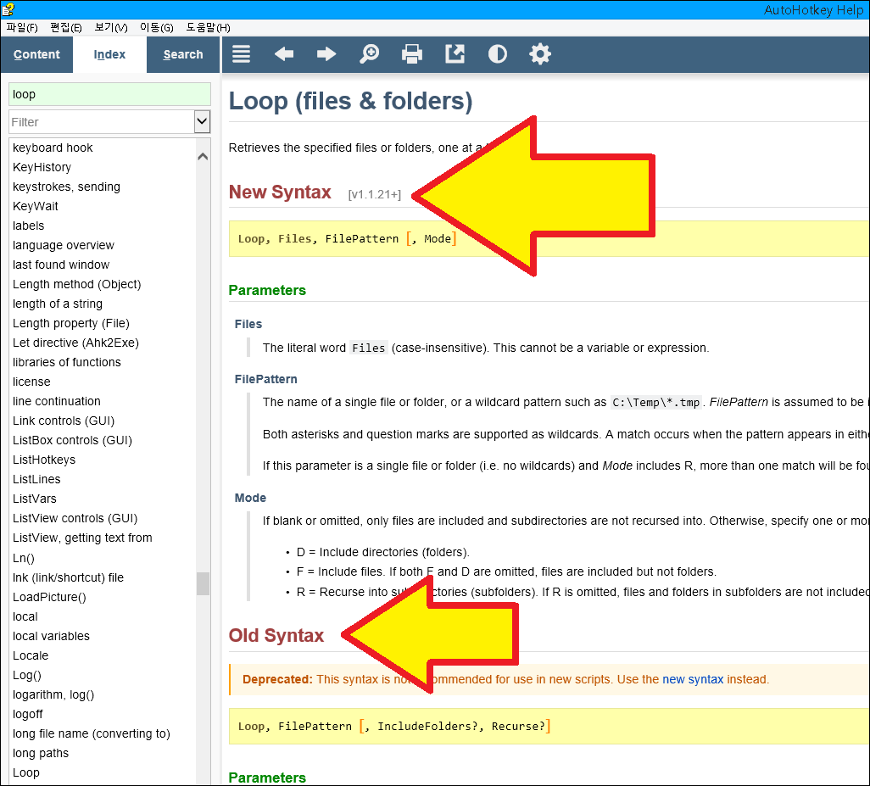This screenshot has width=870, height=786.
Task: Open the 이동(G) menu
Action: coord(157,28)
